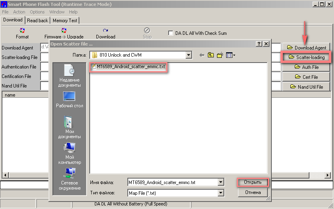Expand the Тип файлов dropdown arrow
Screen dimensions: 334x209
point(221,193)
